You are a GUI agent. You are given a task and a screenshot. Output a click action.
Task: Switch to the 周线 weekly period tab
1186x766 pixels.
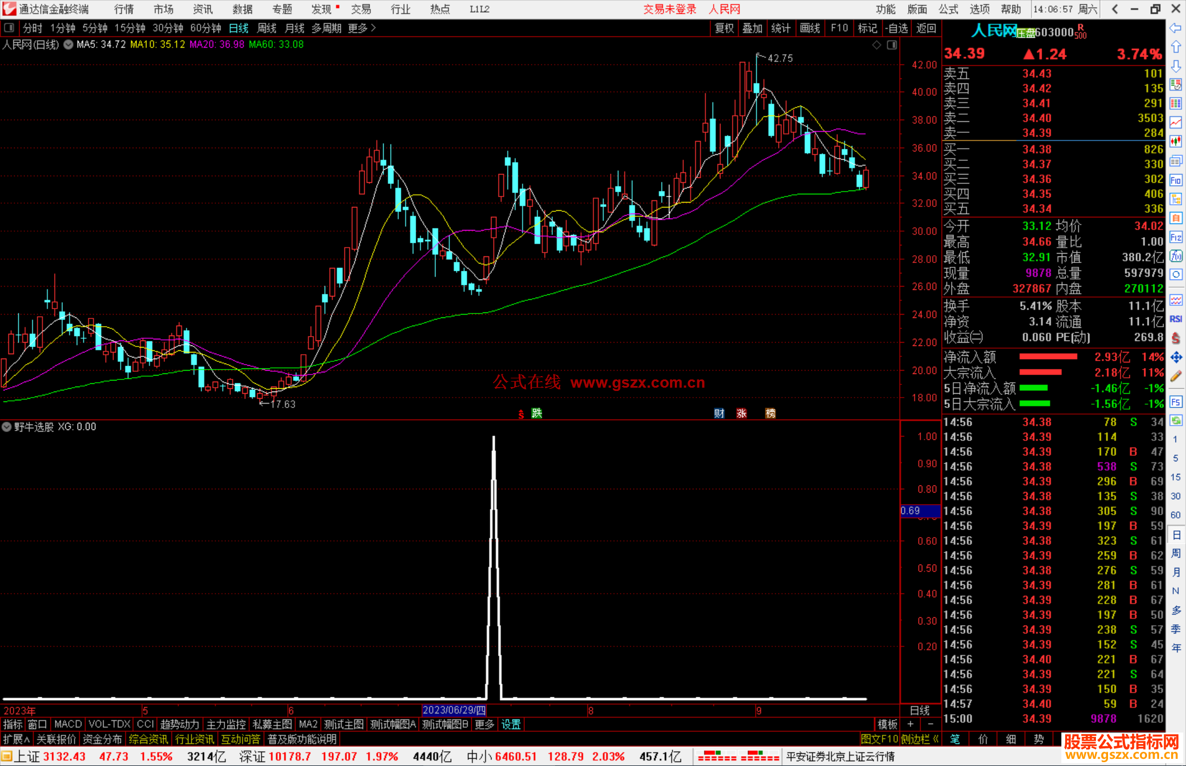point(266,28)
